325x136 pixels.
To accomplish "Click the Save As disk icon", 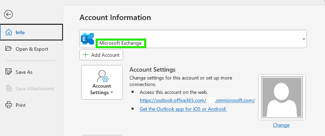I will pos(9,72).
